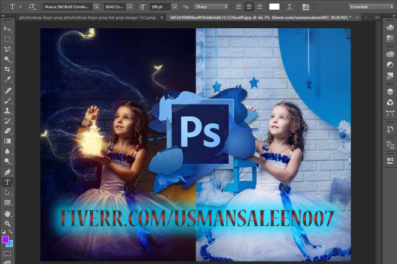This screenshot has height=264, width=397.
Task: Click the Create warped text icon
Action: (290, 7)
